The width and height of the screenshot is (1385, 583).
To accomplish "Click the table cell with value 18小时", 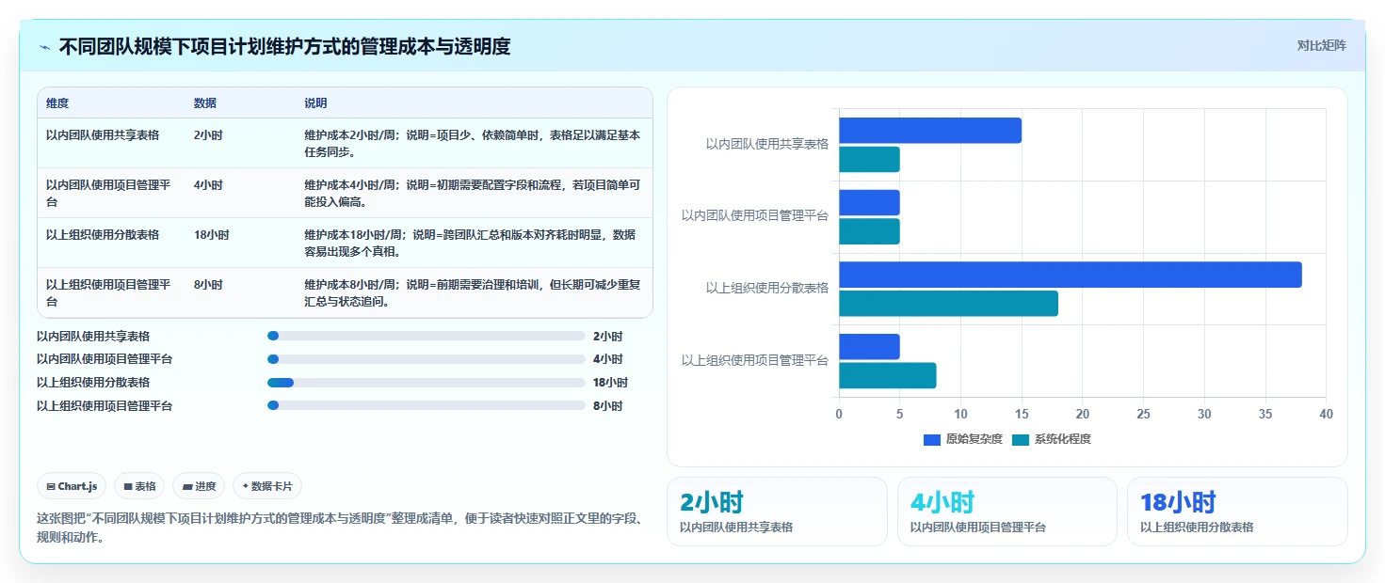I will tap(211, 235).
